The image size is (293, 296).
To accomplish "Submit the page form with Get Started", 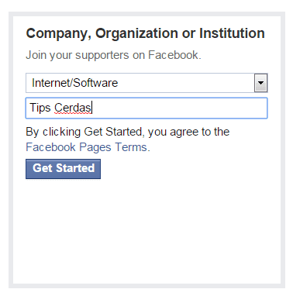I will click(x=63, y=169).
